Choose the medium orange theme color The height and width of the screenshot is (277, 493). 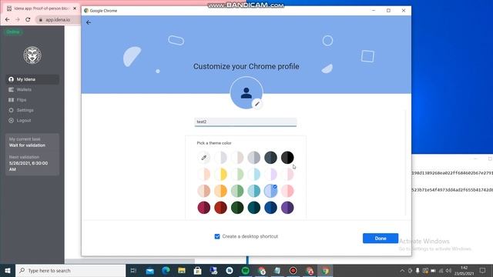coord(221,191)
